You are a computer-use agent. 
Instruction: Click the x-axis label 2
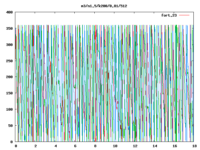(36, 146)
